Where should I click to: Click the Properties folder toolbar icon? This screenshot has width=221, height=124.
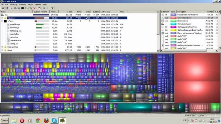tap(39, 8)
